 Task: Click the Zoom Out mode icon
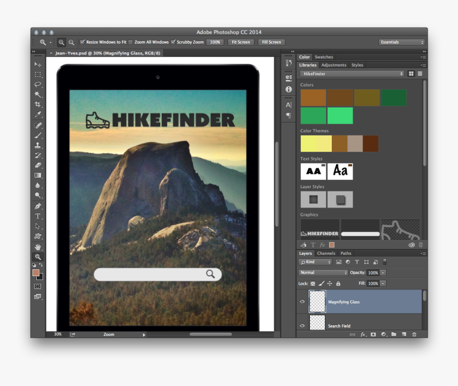click(71, 43)
